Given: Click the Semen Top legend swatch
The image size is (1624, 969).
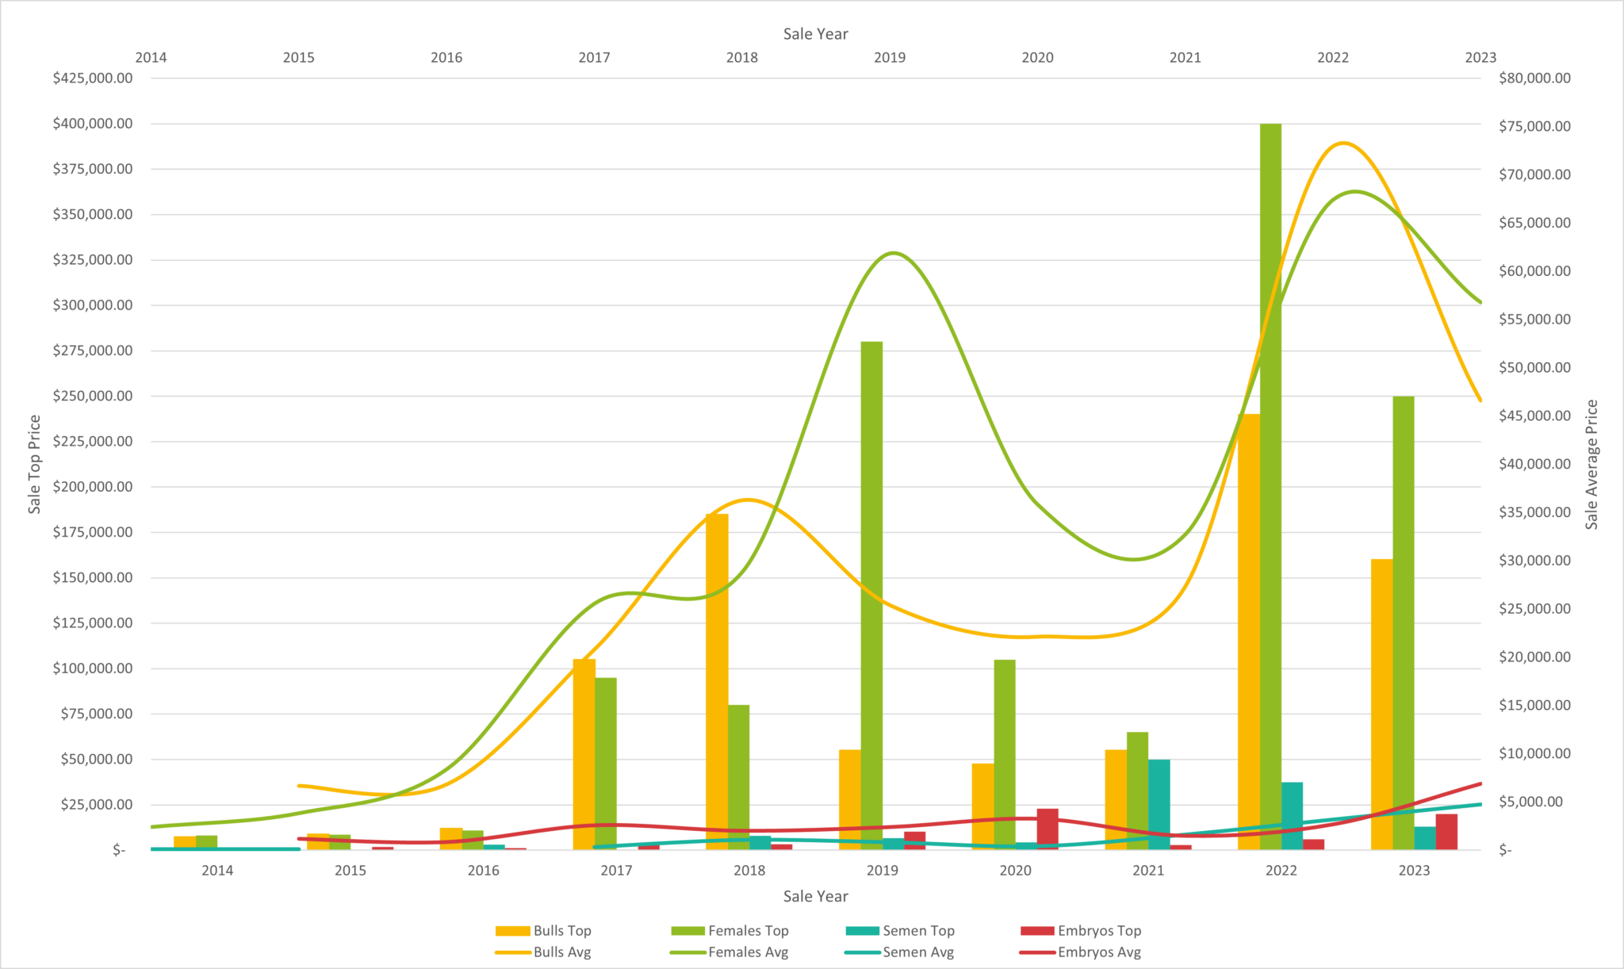Looking at the screenshot, I should 862,931.
